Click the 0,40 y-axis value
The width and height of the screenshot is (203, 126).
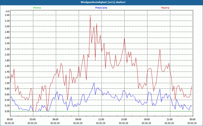point(7,100)
